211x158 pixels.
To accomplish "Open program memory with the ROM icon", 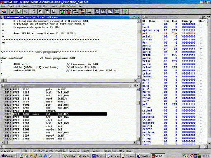I will [97, 12].
